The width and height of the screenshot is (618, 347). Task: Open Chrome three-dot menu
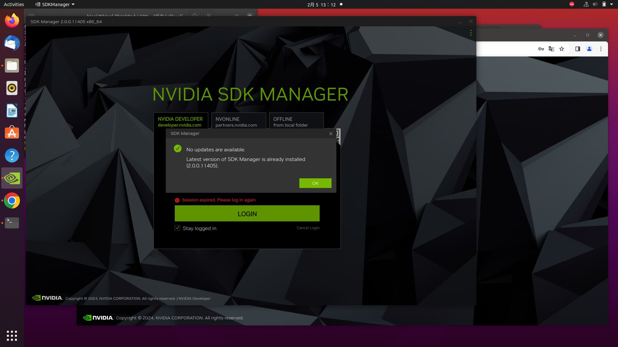[x=601, y=49]
